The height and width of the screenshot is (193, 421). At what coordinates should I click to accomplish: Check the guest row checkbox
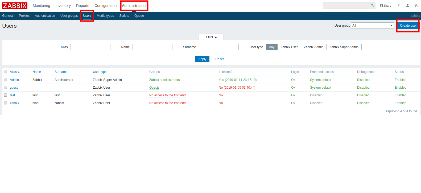(5, 87)
